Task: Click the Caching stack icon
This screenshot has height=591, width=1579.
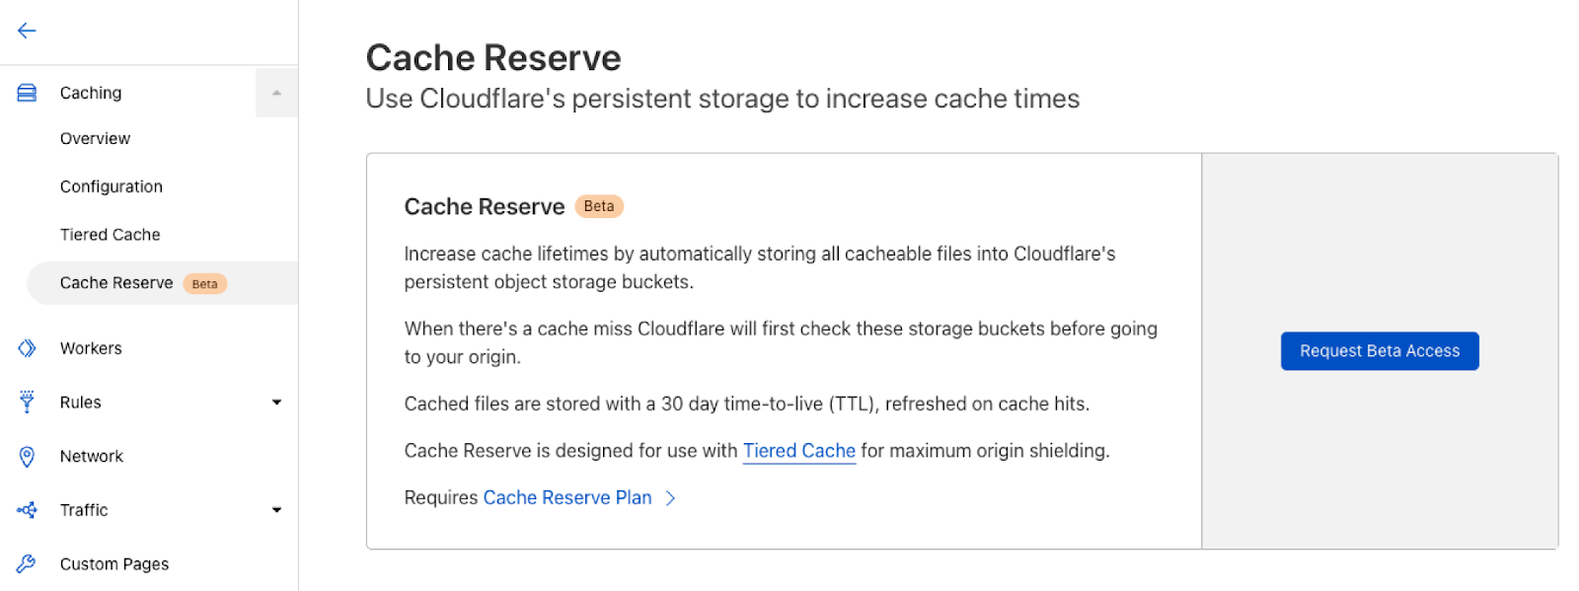Action: point(27,93)
